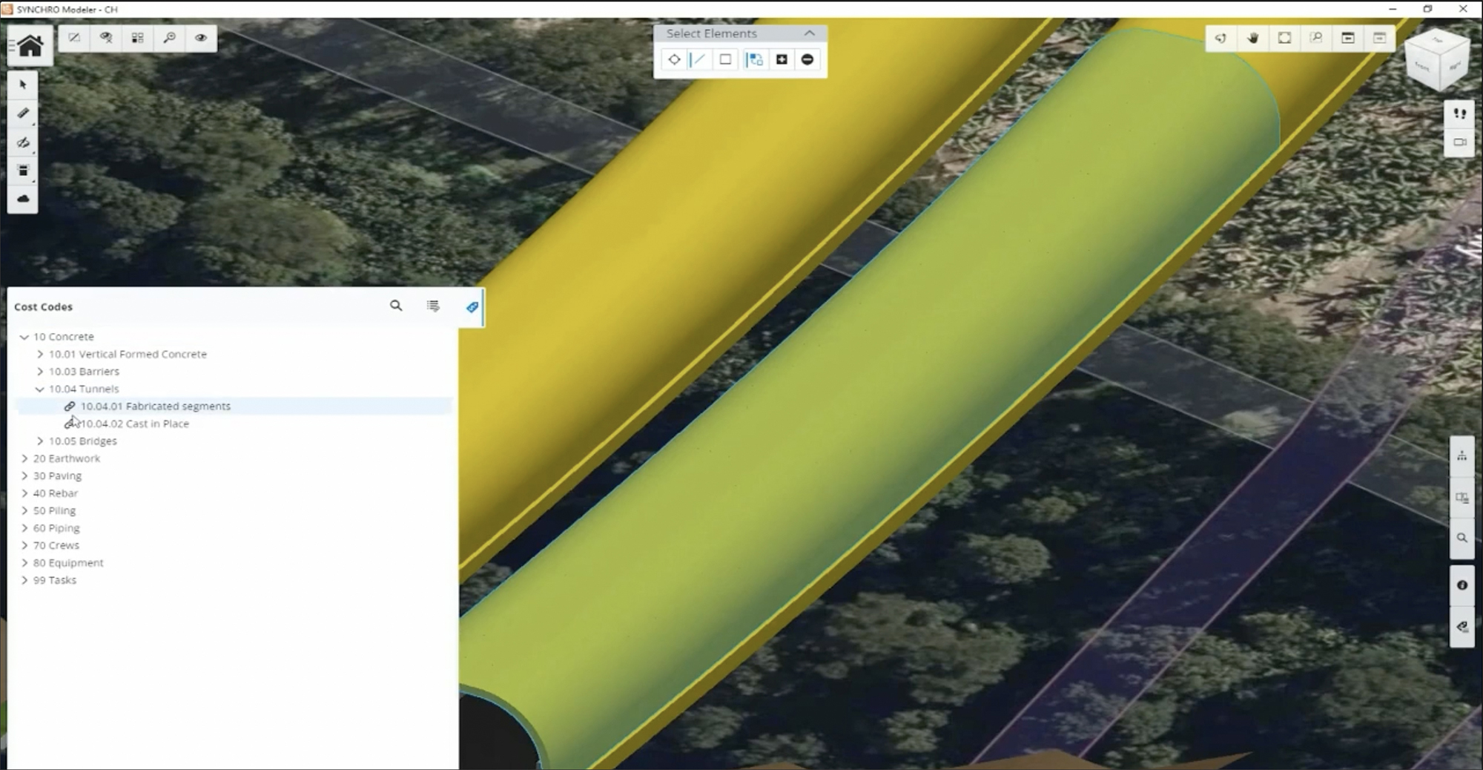Screen dimensions: 1483x770
Task: Click the list options icon in Cost Codes
Action: point(433,306)
